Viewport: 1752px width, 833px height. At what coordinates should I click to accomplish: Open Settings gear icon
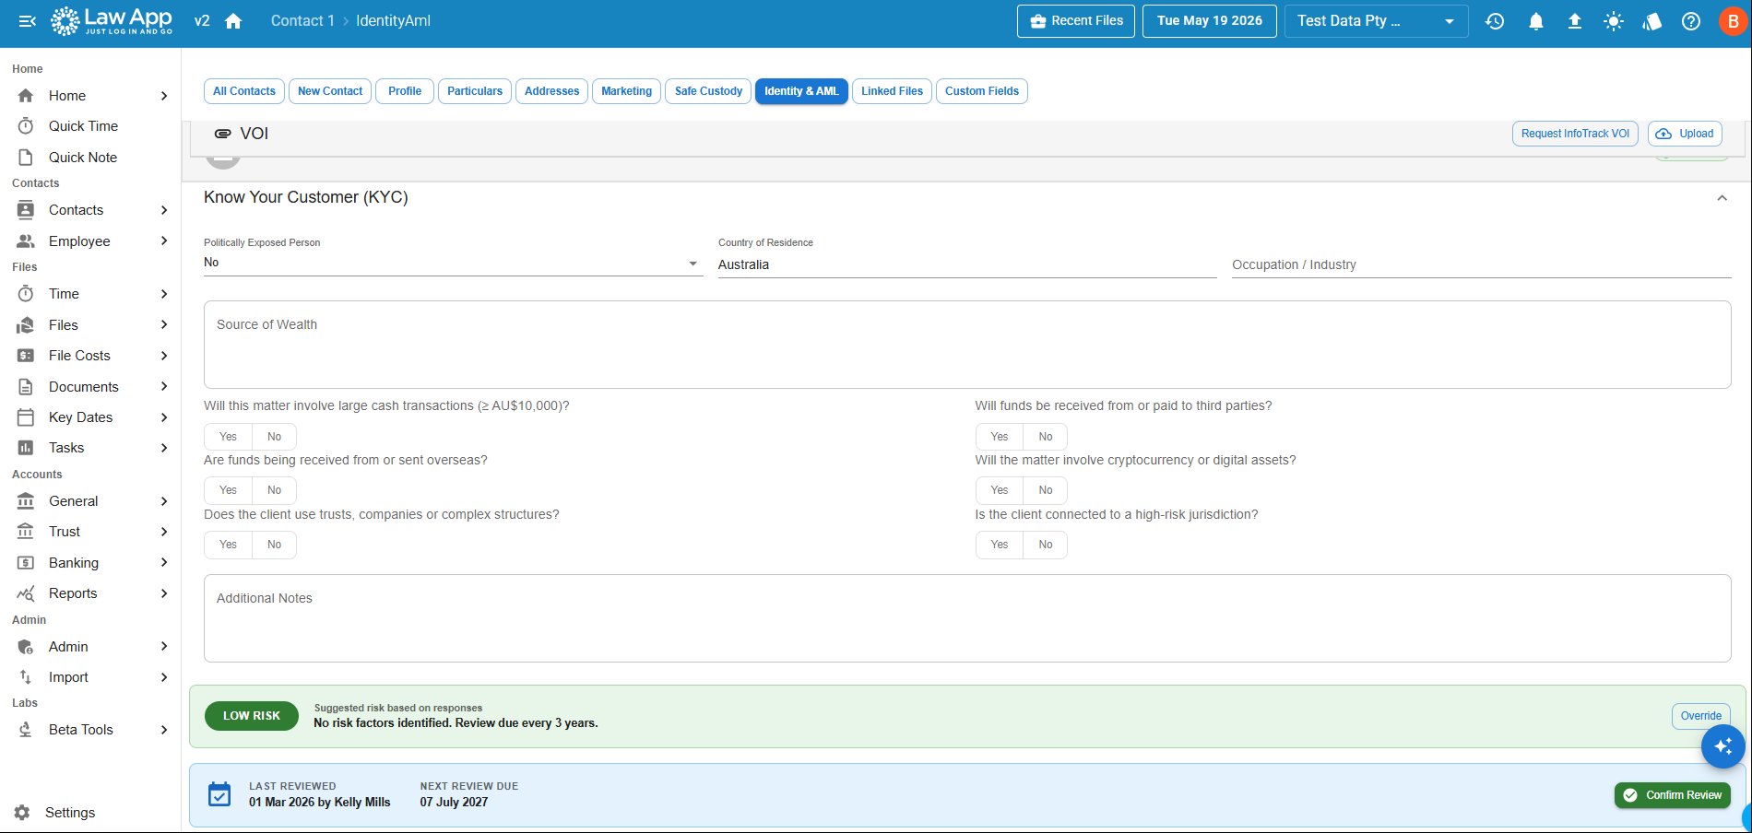pyautogui.click(x=23, y=813)
